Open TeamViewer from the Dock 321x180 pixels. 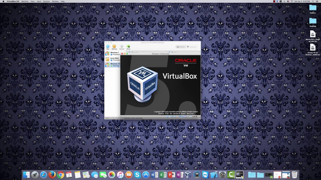pos(205,175)
